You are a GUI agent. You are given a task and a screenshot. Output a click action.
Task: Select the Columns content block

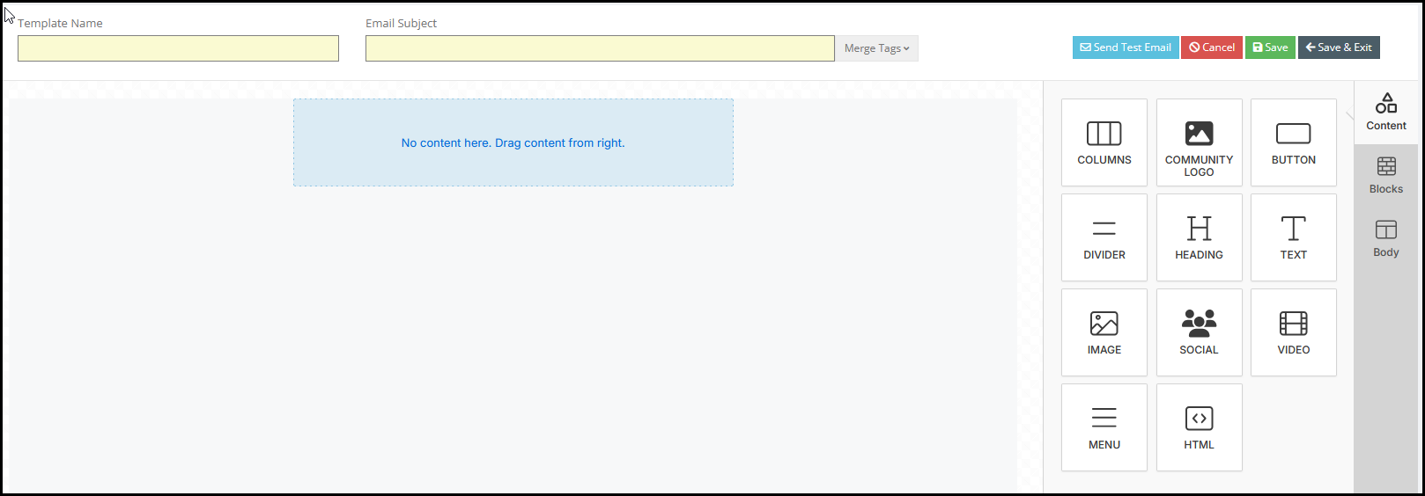[1104, 142]
